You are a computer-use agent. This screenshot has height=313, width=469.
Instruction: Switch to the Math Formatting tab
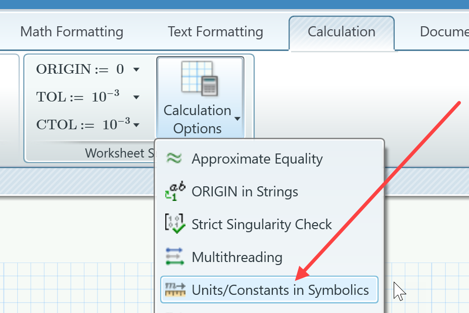71,32
